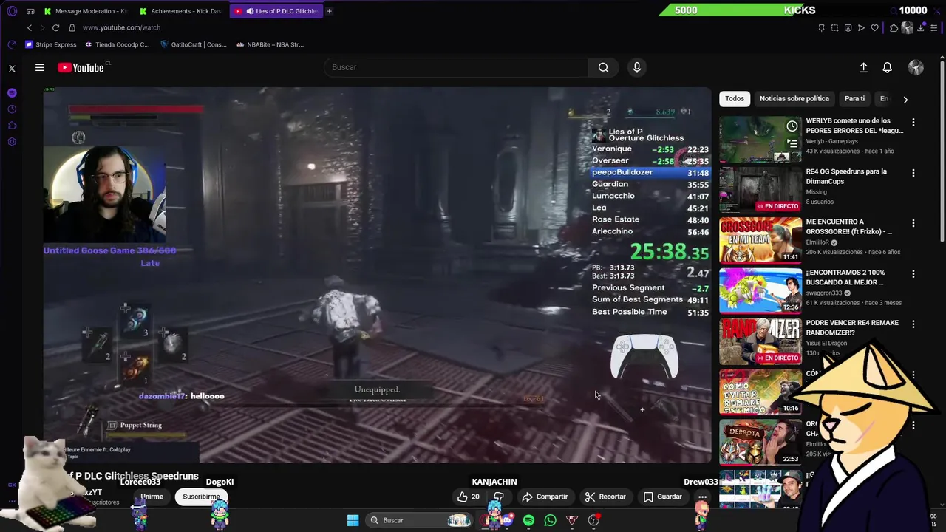Open YouTube create/upload icon
The height and width of the screenshot is (532, 946).
863,67
